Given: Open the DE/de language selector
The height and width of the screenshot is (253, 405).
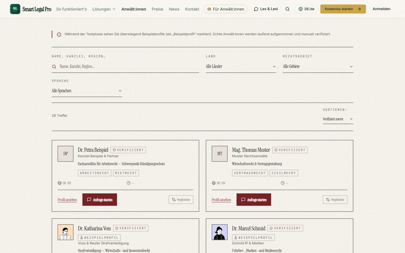Looking at the screenshot, I should click(x=306, y=9).
